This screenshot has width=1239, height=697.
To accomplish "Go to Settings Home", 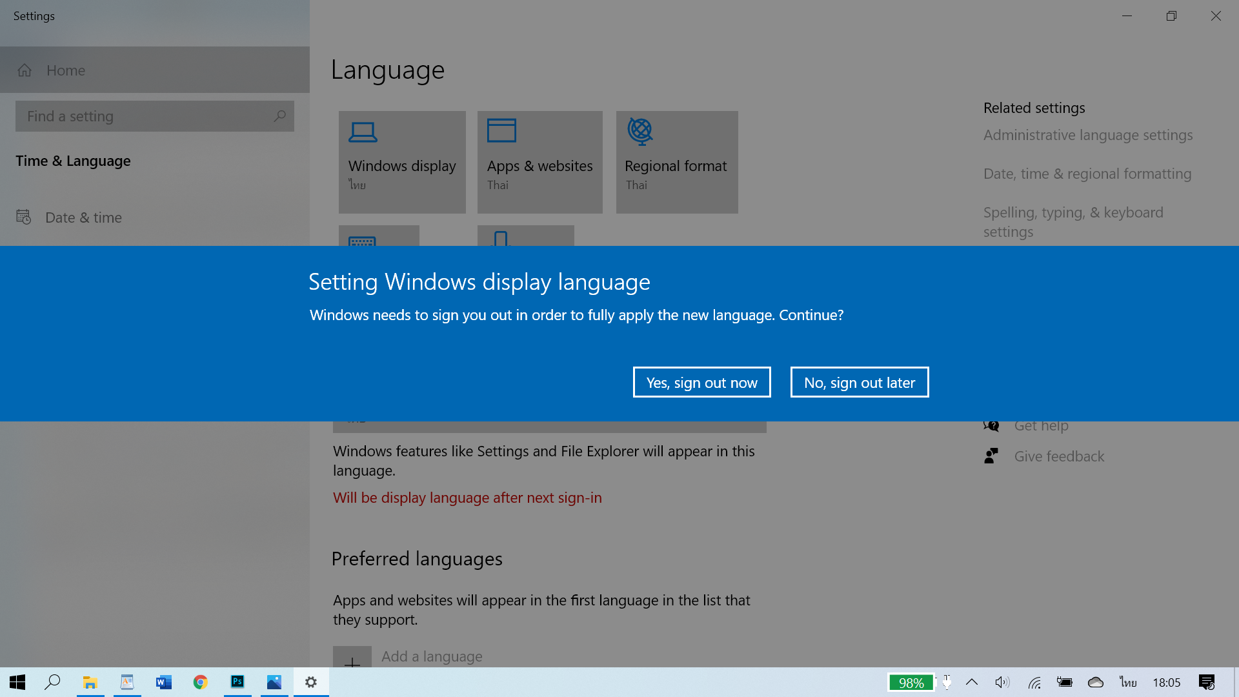I will [x=155, y=70].
